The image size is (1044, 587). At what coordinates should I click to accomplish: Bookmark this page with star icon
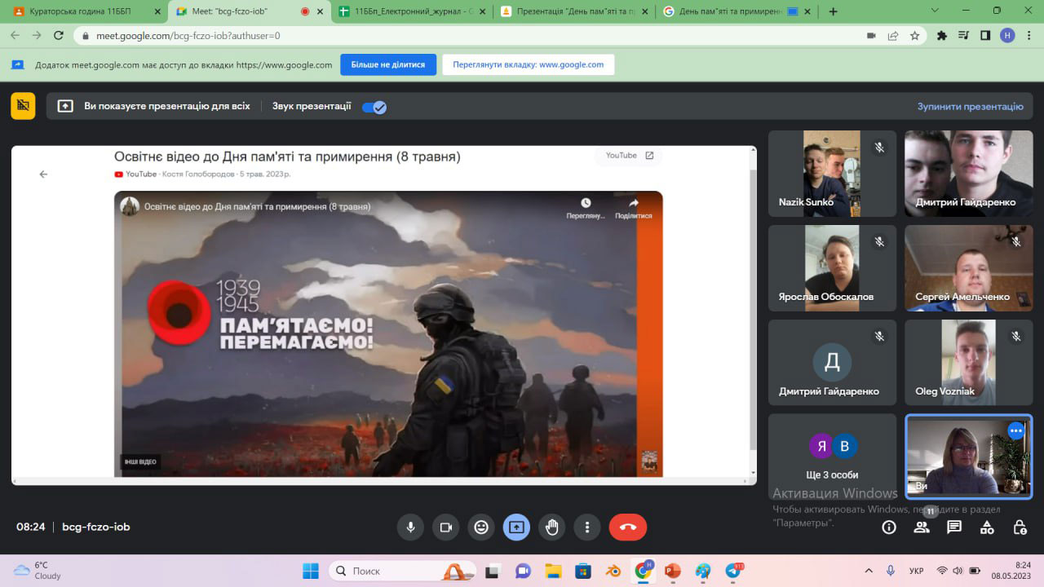pos(915,36)
